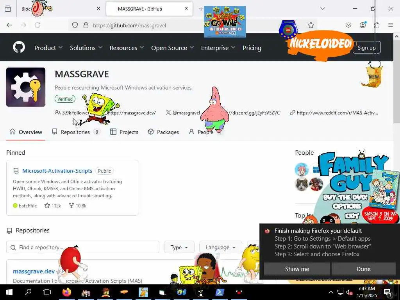Click the muted volume icon in tray

tap(349, 292)
